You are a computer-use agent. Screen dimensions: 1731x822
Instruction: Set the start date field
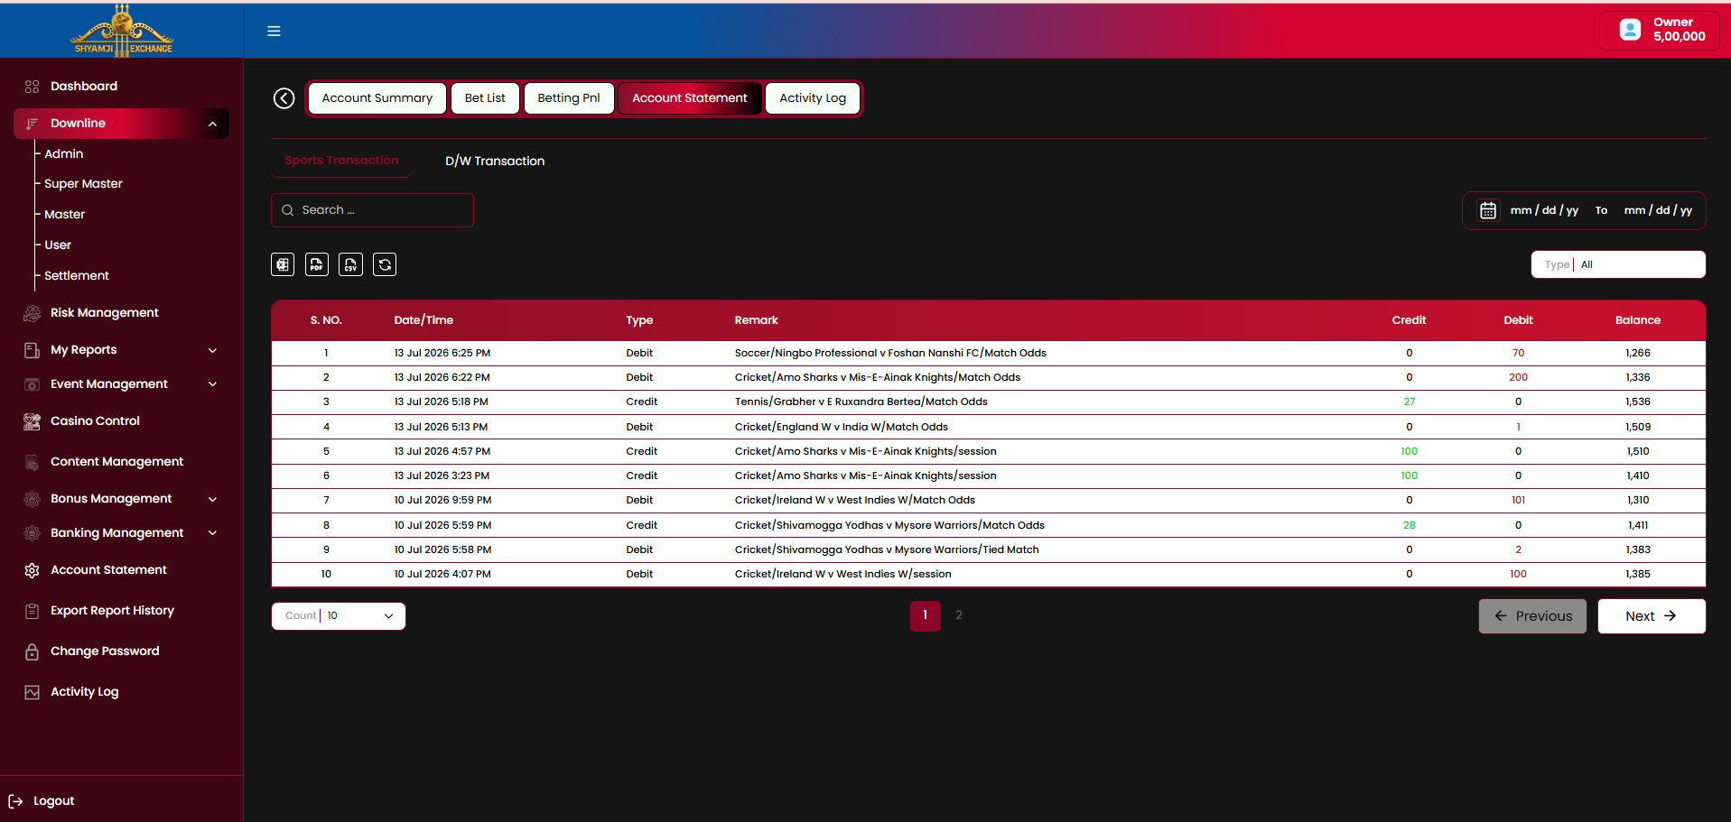1544,210
